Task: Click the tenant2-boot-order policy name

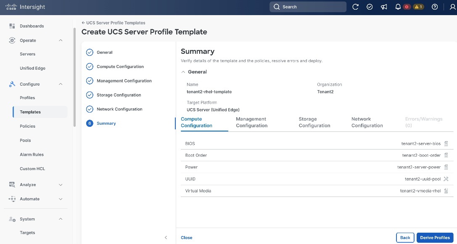Action: click(421, 155)
